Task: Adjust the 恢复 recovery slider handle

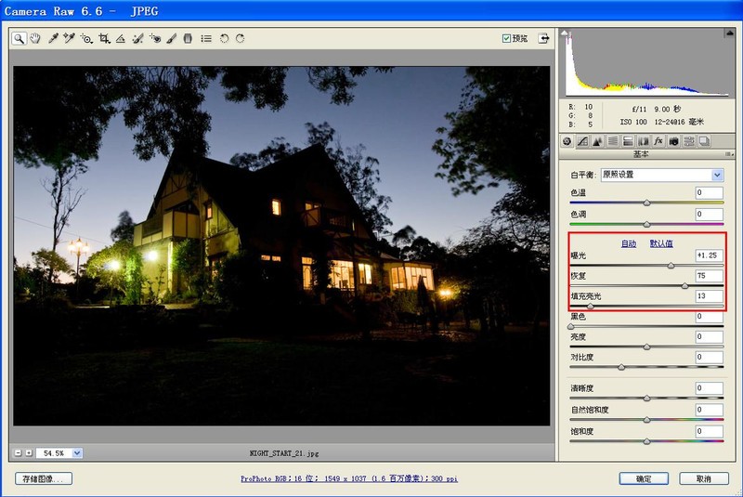Action: click(x=684, y=286)
